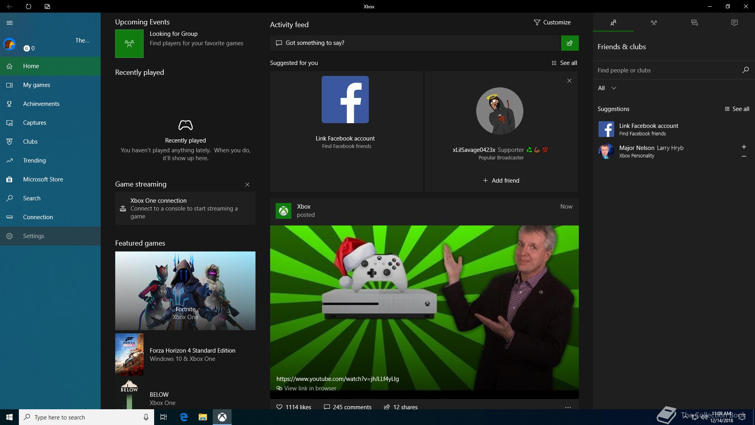The image size is (755, 425).
Task: Switch to the Activity alerts tab icon
Action: pos(734,23)
